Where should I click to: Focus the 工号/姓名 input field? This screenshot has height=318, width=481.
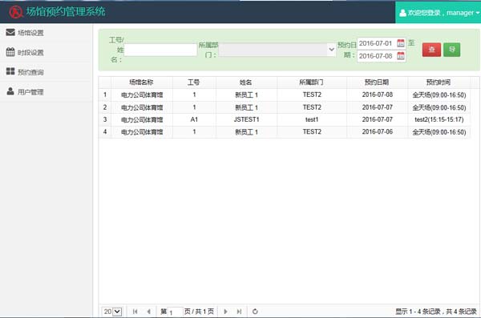[x=160, y=50]
